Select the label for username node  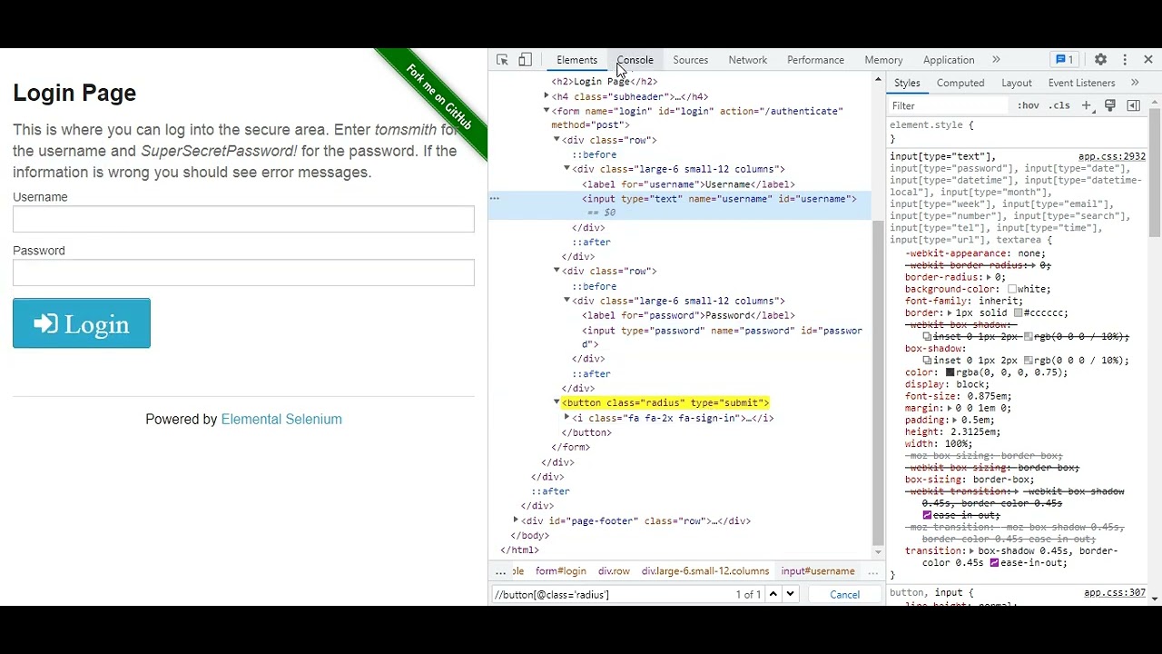tap(688, 184)
